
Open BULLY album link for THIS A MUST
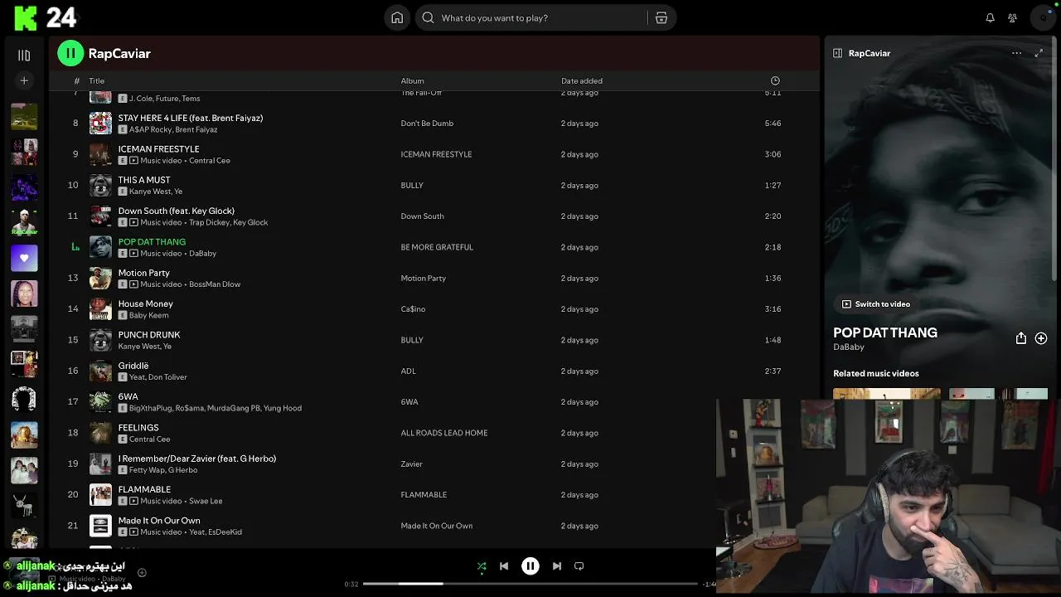[x=412, y=185]
